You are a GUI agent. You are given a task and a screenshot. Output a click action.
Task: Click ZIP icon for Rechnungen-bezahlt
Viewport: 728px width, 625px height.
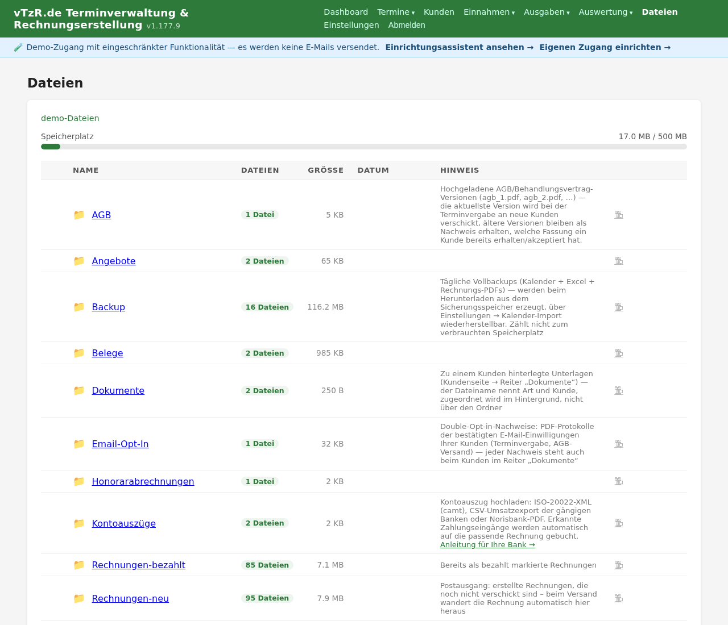[x=619, y=565]
